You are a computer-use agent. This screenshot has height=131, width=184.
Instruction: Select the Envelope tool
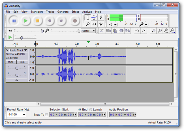pos(94,17)
